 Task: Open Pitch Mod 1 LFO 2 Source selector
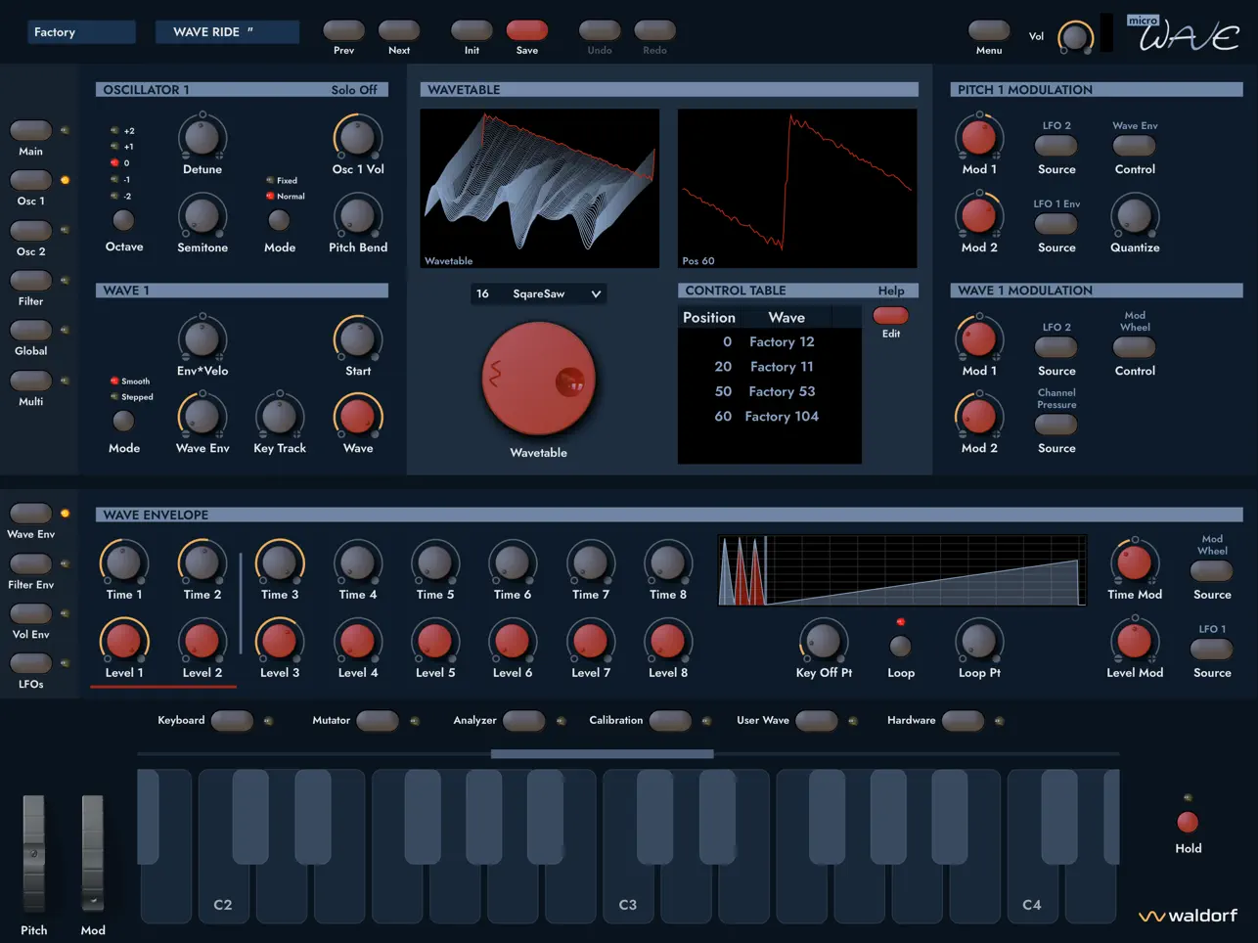click(x=1056, y=146)
